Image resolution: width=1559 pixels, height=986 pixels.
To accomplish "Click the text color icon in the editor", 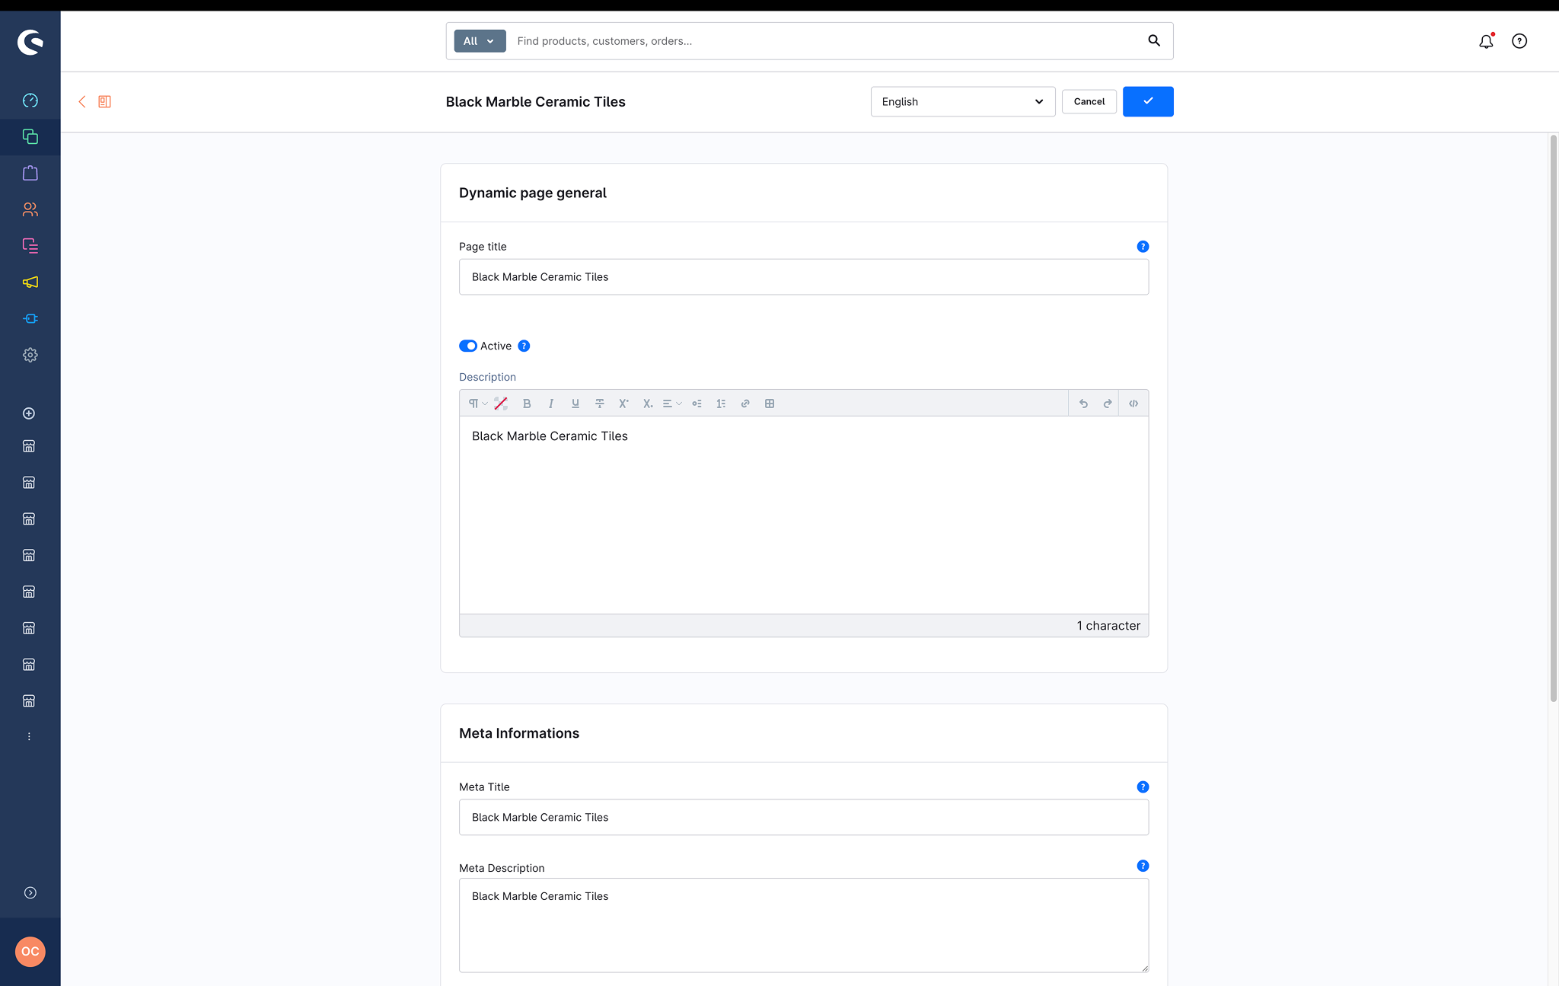I will pos(501,404).
